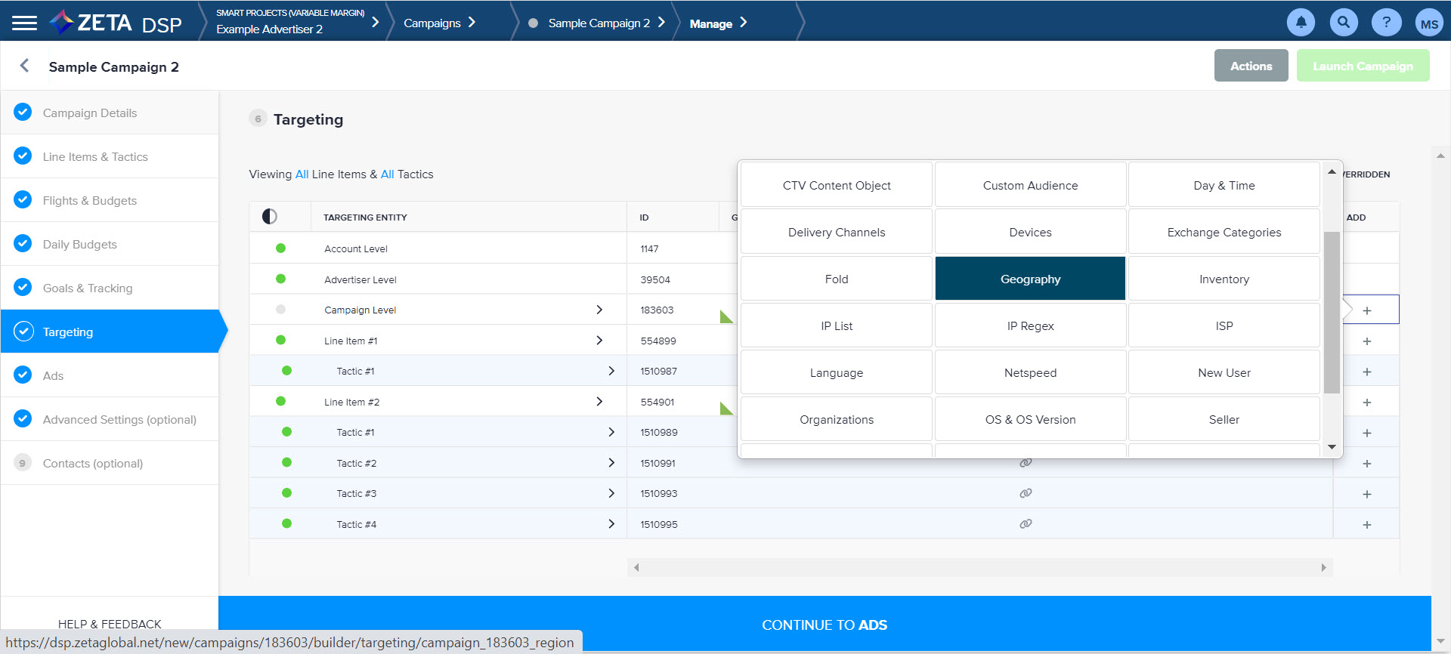This screenshot has width=1451, height=654.
Task: Select Geography targeting option
Action: point(1030,279)
